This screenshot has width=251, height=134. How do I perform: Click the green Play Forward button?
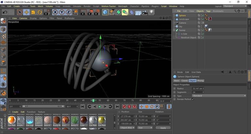click(100, 107)
